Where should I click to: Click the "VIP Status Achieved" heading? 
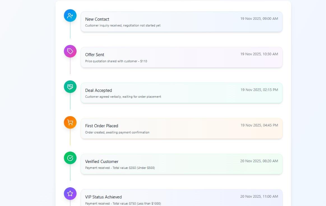(103, 197)
